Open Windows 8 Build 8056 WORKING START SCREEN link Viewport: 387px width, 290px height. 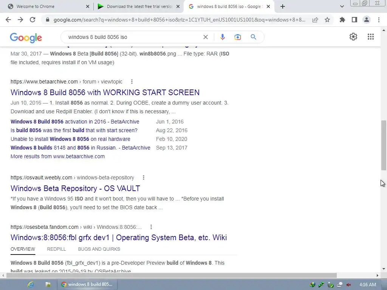click(105, 92)
